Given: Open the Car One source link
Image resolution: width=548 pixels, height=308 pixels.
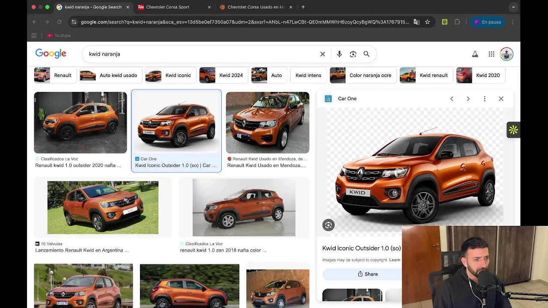Looking at the screenshot, I should click(347, 99).
